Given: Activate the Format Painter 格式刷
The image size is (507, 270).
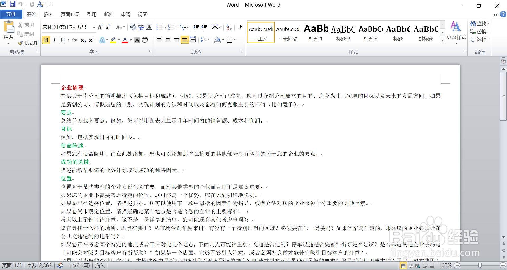Looking at the screenshot, I should [x=28, y=43].
